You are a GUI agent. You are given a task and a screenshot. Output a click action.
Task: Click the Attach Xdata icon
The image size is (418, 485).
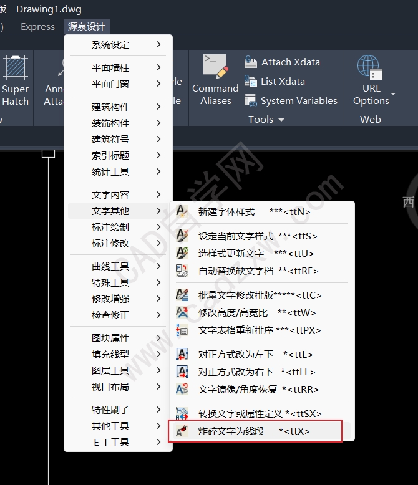251,62
